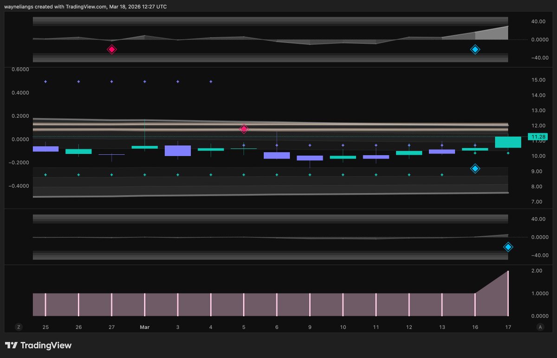Click the 15.00 price scale label
This screenshot has height=358, width=557.
click(538, 80)
